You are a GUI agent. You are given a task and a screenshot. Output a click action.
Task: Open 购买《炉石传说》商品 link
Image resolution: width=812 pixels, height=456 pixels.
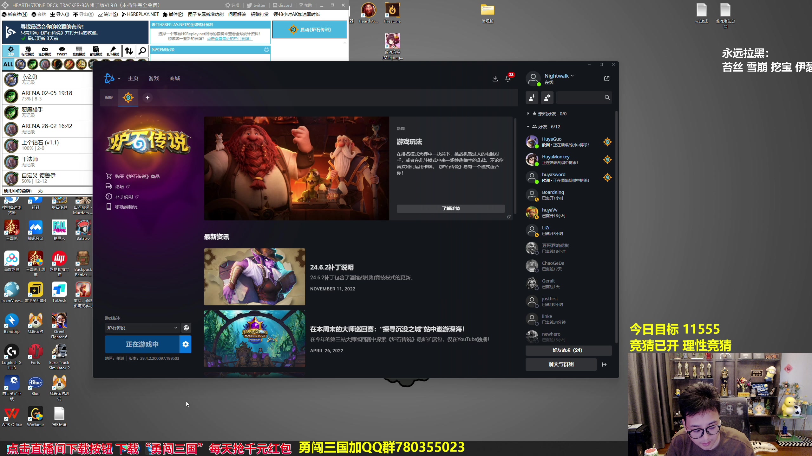[133, 176]
